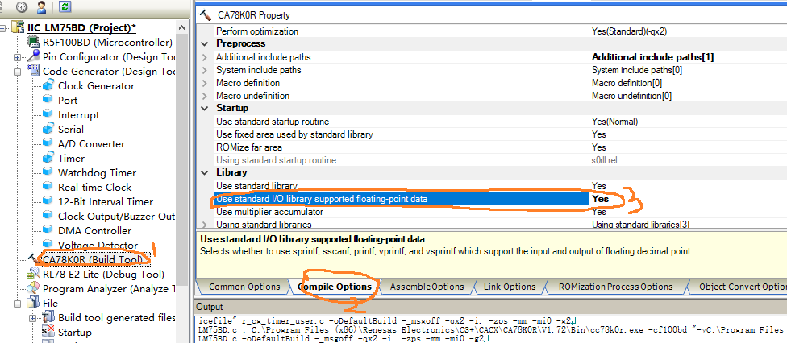Click the Pin Configurator pin icon
This screenshot has width=787, height=343.
tap(34, 56)
